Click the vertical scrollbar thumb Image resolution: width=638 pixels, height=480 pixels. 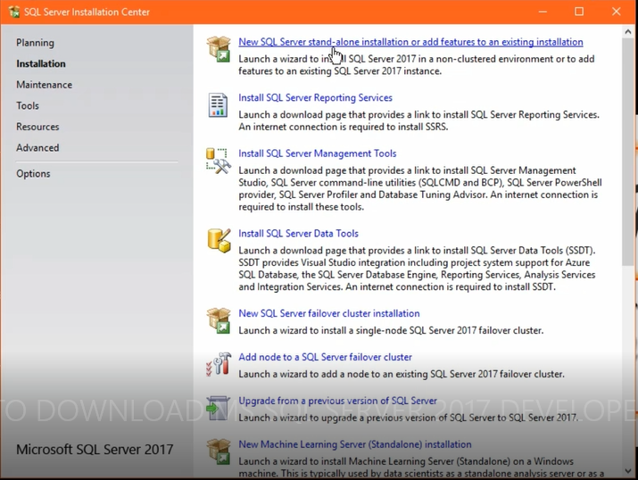click(x=628, y=153)
